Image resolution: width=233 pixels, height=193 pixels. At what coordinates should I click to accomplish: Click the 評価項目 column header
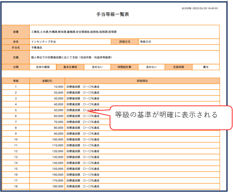click(x=142, y=81)
